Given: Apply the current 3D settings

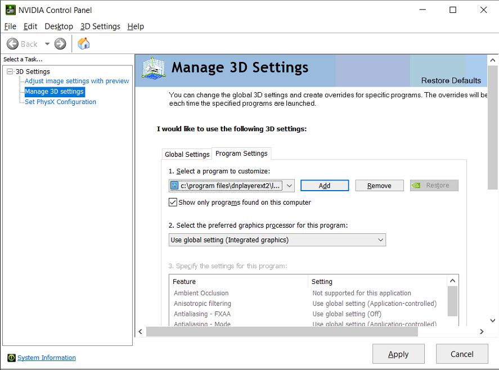Looking at the screenshot, I should [x=398, y=354].
